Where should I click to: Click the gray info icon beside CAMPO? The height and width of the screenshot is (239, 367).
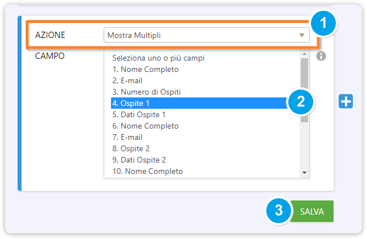pyautogui.click(x=321, y=56)
